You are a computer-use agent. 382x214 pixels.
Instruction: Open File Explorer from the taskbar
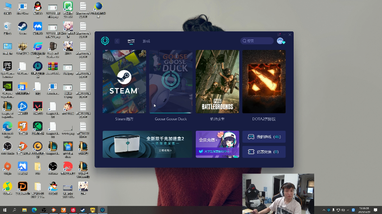click(24, 210)
